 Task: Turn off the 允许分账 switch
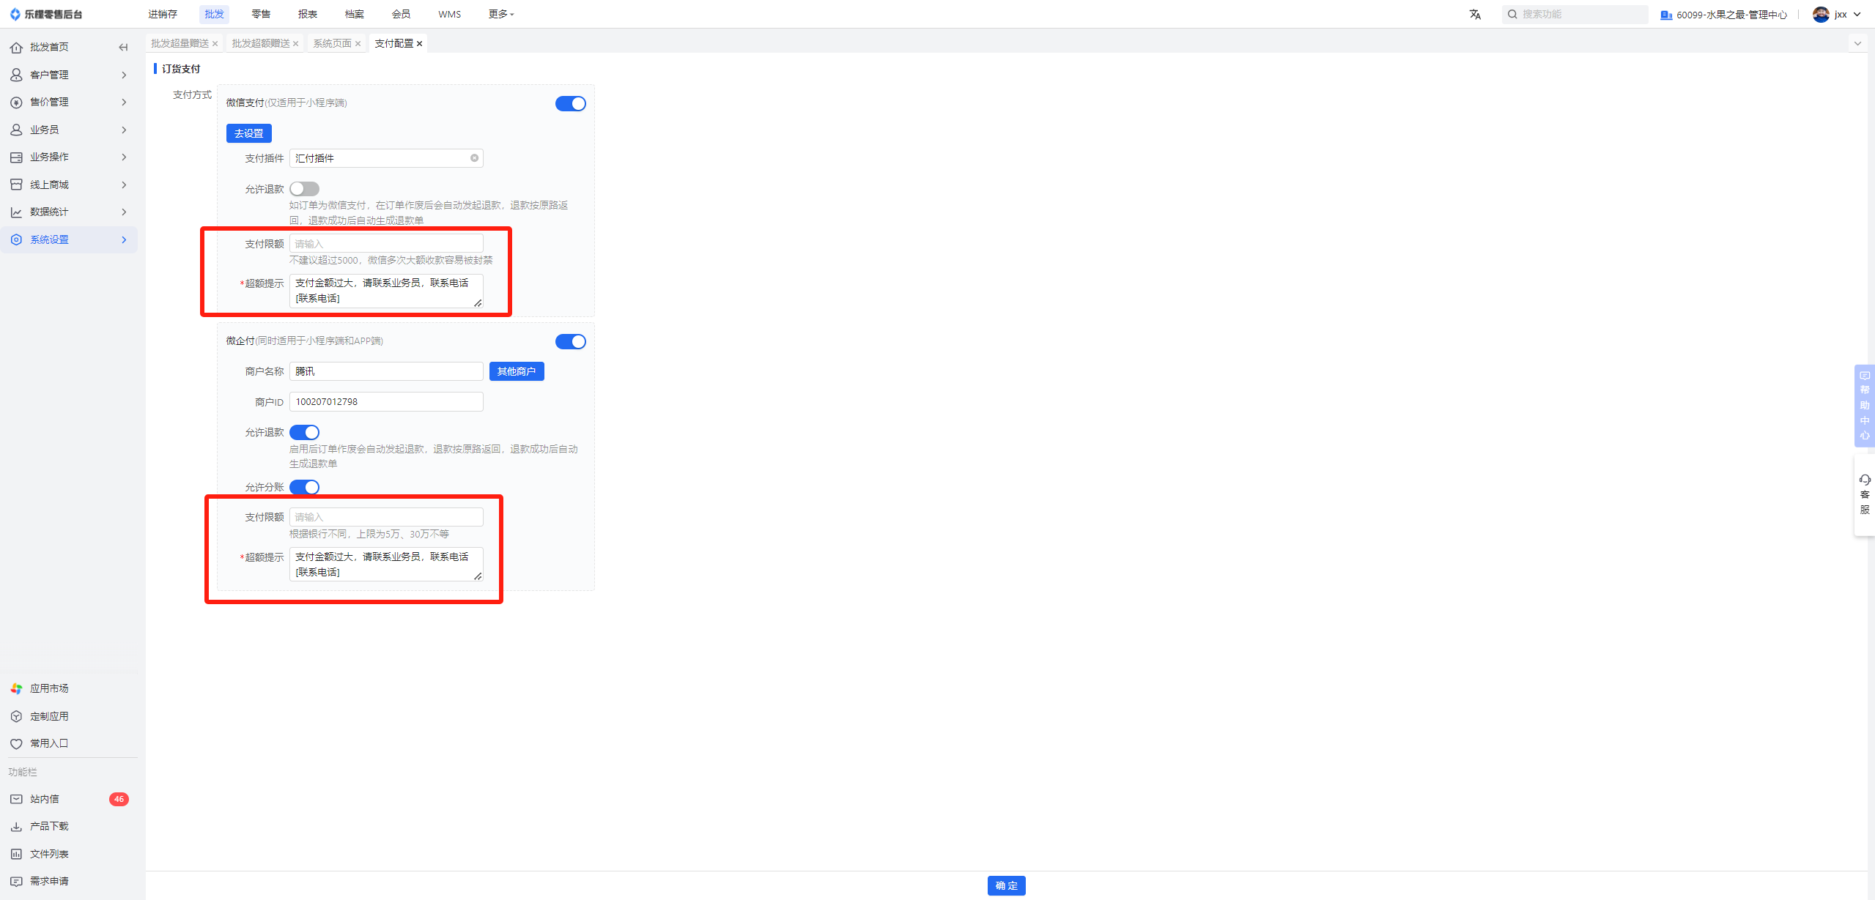(304, 487)
